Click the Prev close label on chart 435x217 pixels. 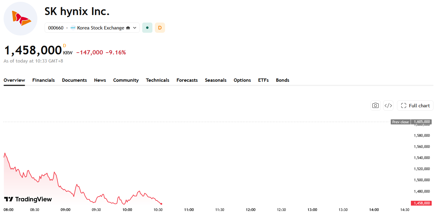tap(401, 122)
